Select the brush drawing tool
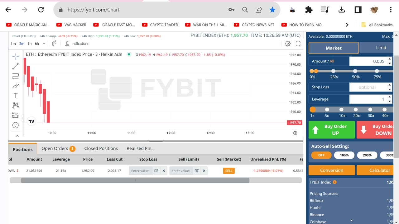 point(16,86)
